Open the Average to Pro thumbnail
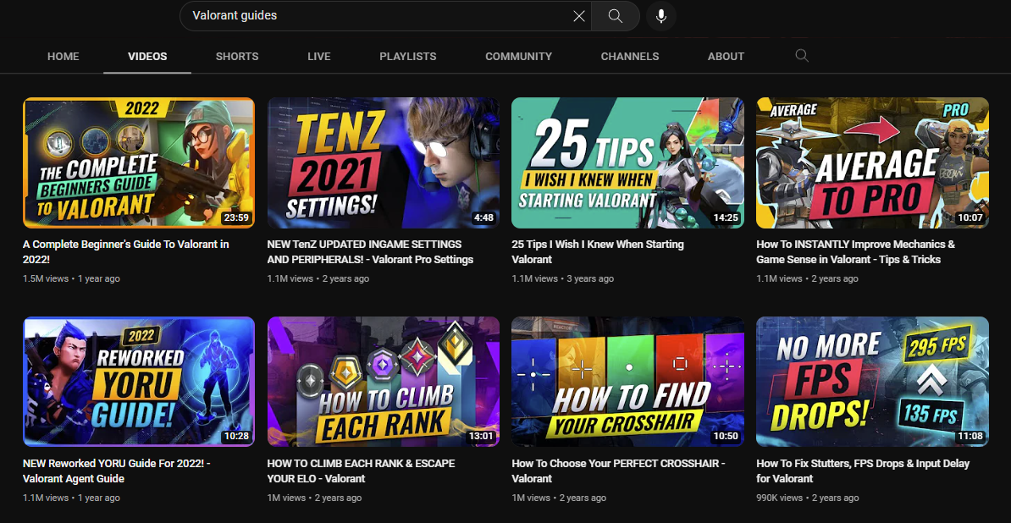 (x=872, y=162)
